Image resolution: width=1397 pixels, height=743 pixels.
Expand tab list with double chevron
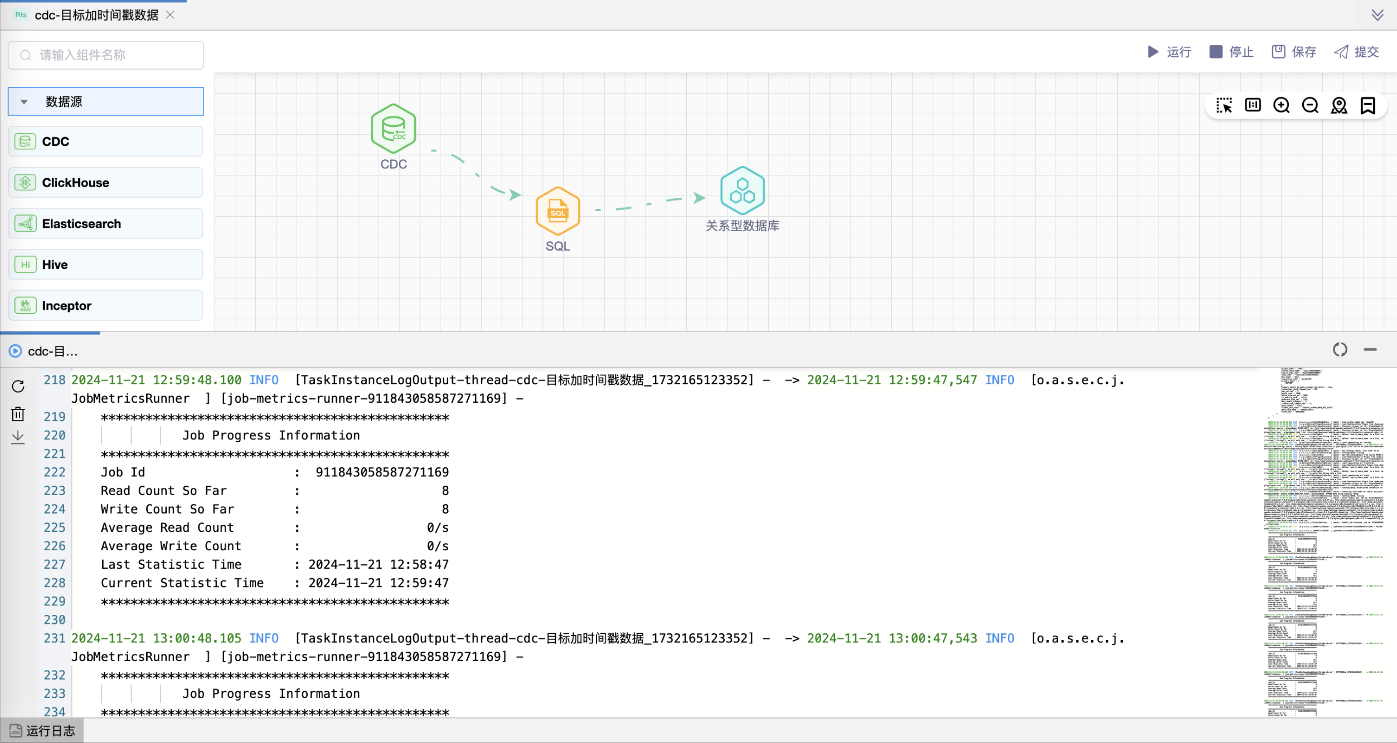[x=1377, y=15]
